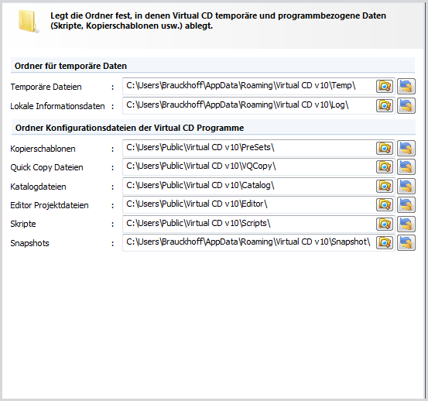Viewport: 428px width, 401px height.
Task: Browse folder for Temporäre Dateien
Action: [385, 86]
